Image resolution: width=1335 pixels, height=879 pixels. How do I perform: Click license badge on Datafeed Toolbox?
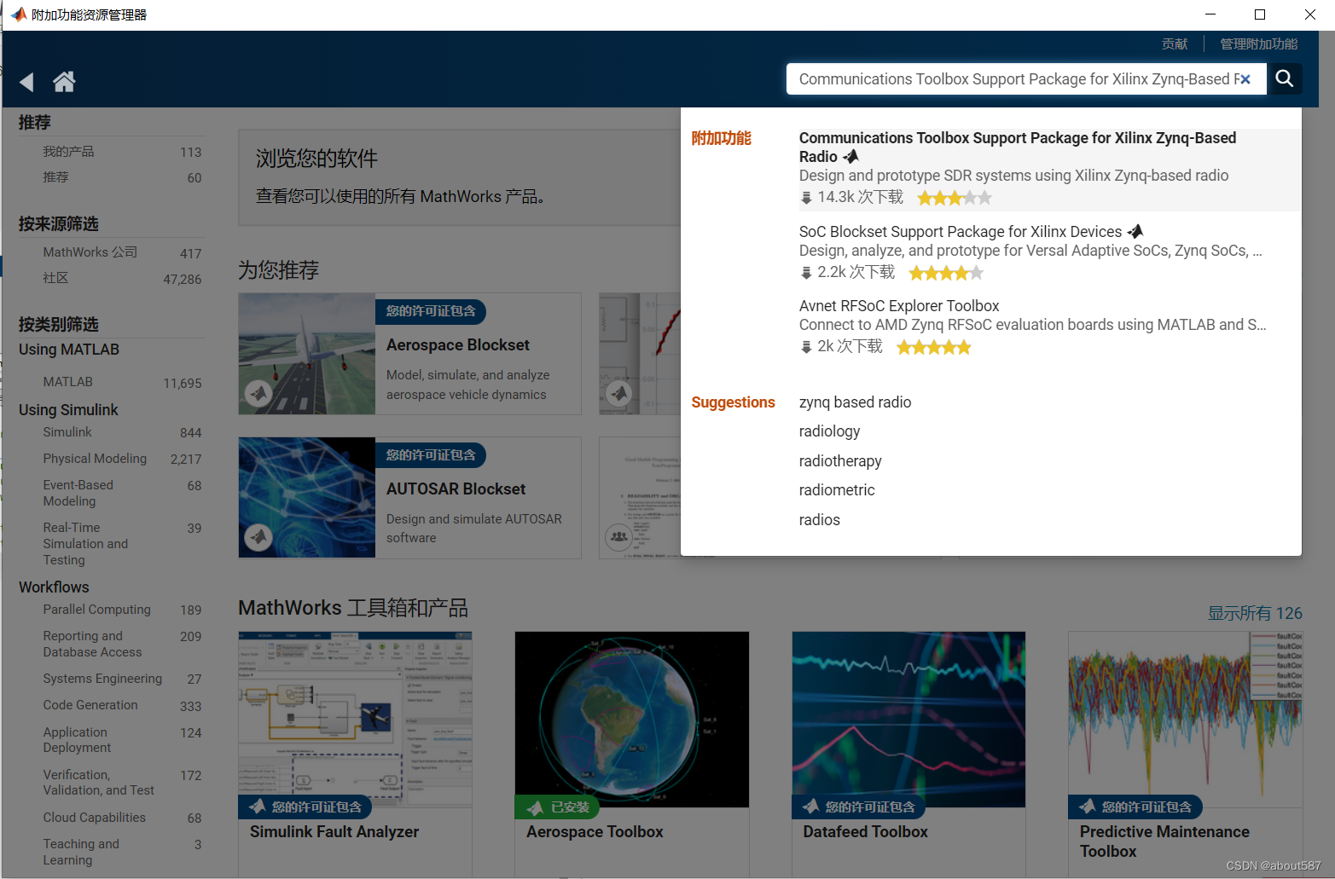(x=859, y=807)
